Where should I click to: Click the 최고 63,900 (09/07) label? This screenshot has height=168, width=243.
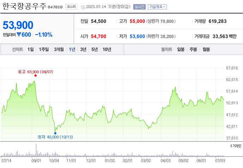[36, 72]
